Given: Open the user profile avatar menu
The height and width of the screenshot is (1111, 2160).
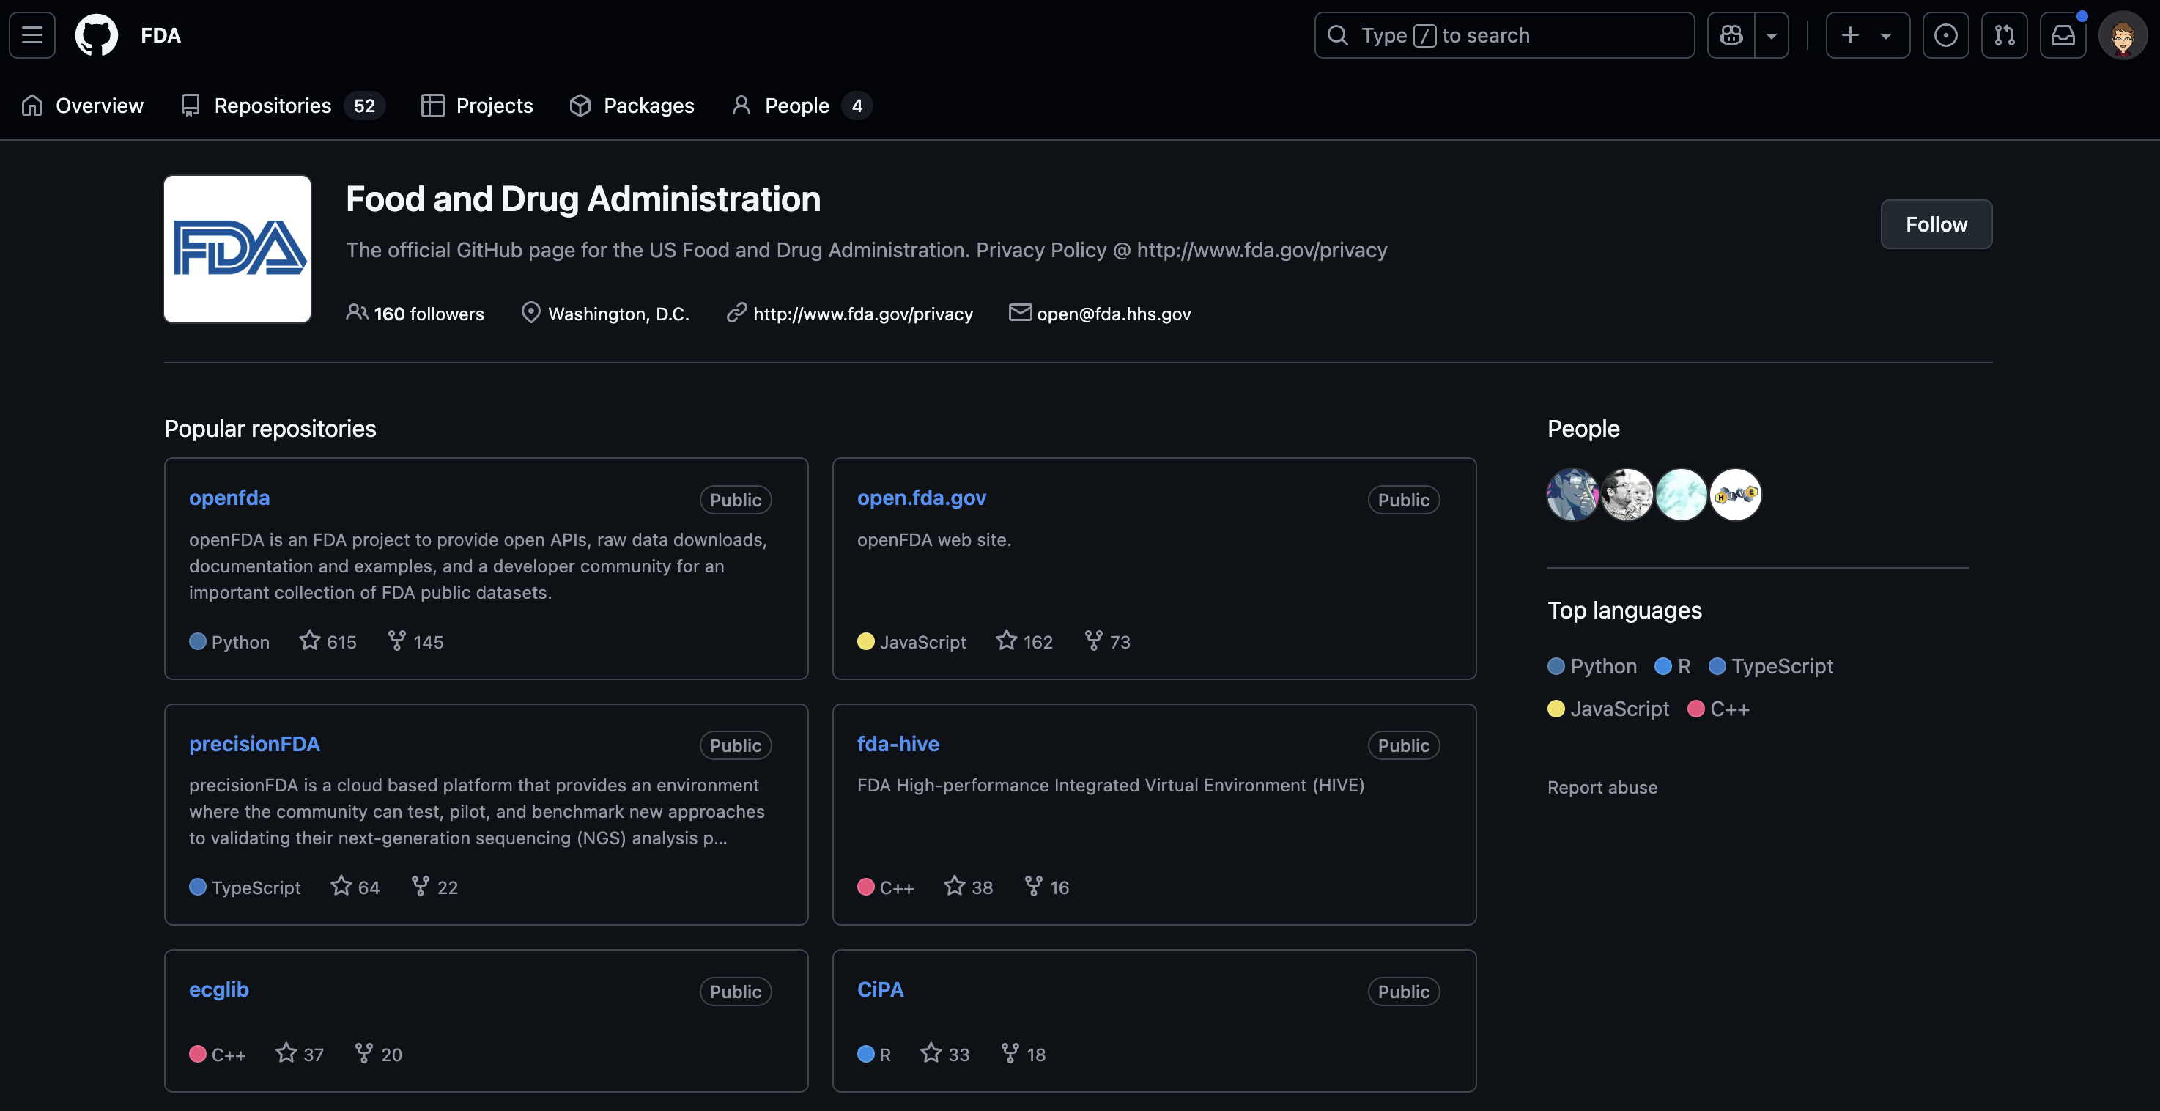Looking at the screenshot, I should 2123,35.
